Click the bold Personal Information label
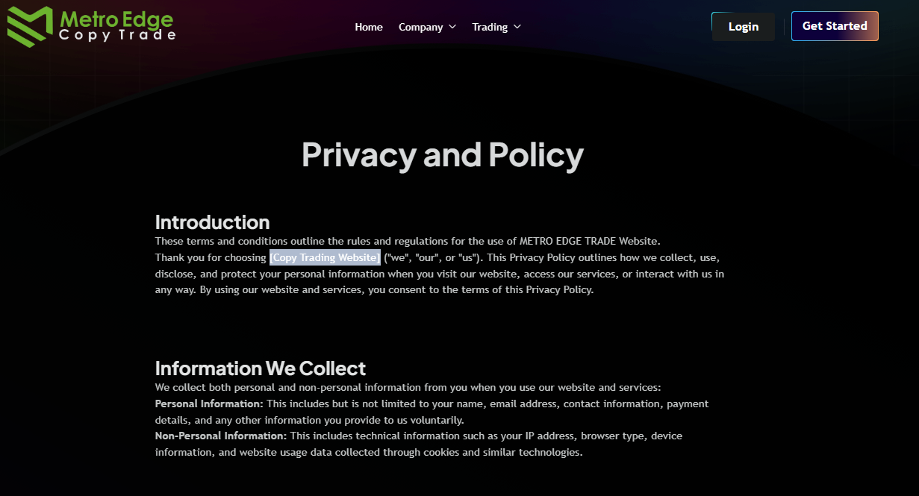 pos(209,404)
